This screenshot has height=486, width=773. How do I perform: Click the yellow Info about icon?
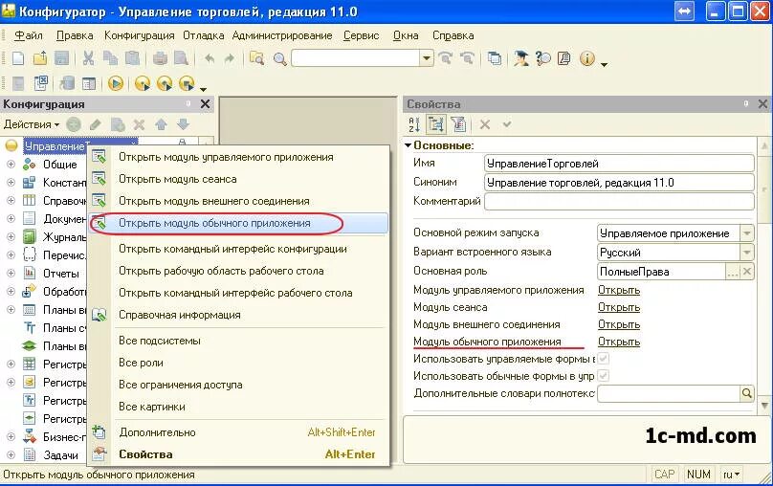click(x=587, y=58)
